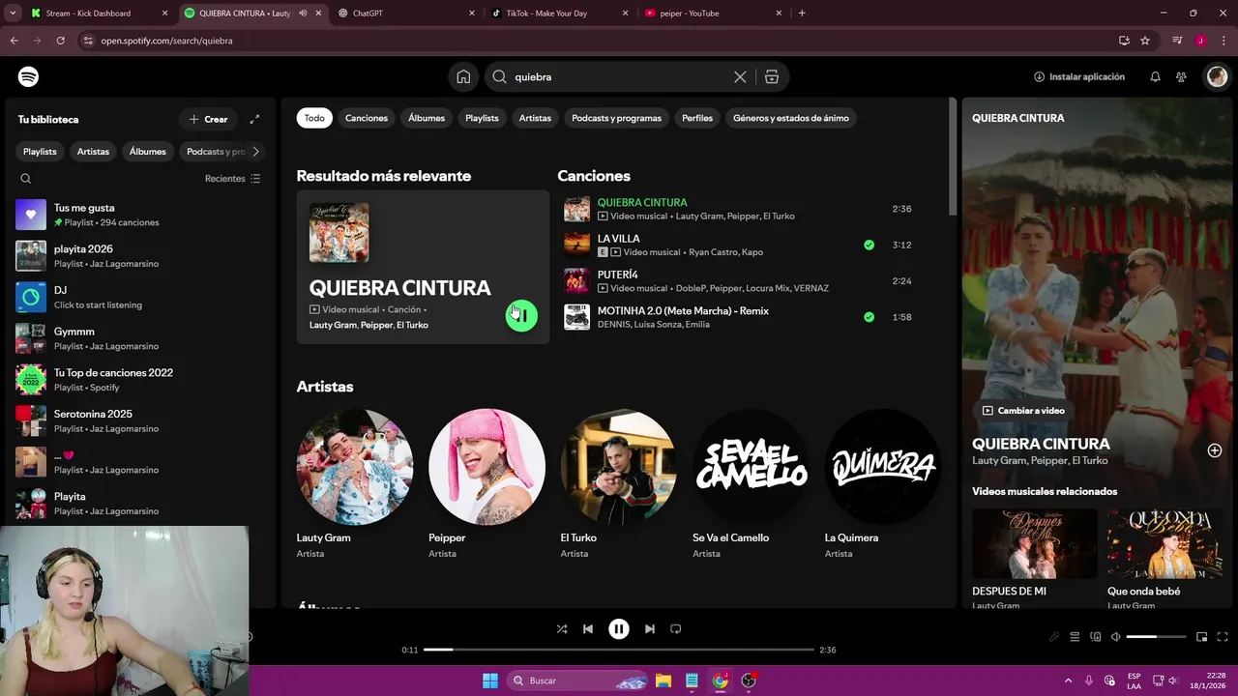Filter search results by Artistas
The width and height of the screenshot is (1238, 696).
click(x=535, y=118)
